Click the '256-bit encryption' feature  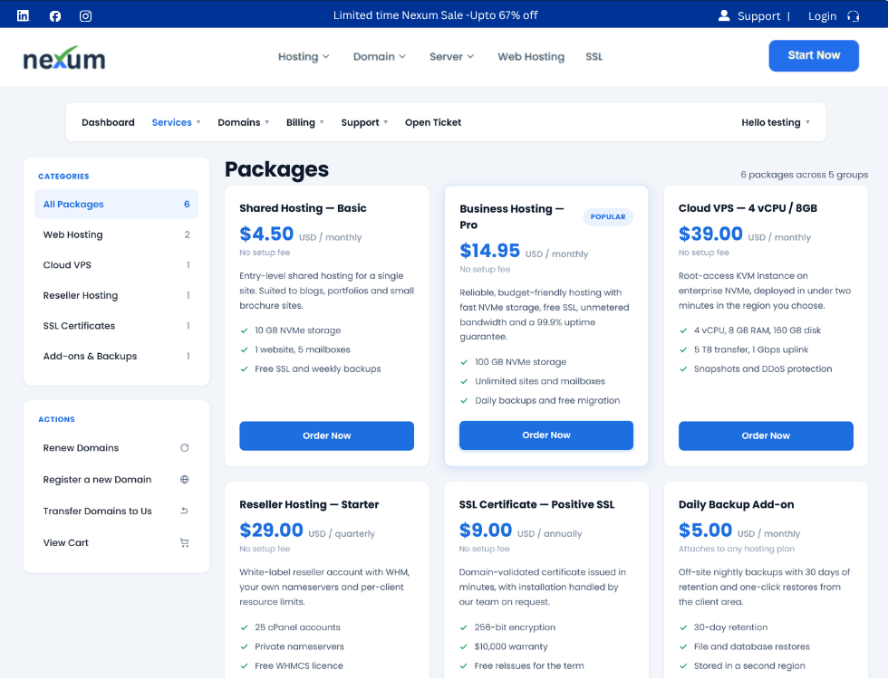click(x=515, y=626)
